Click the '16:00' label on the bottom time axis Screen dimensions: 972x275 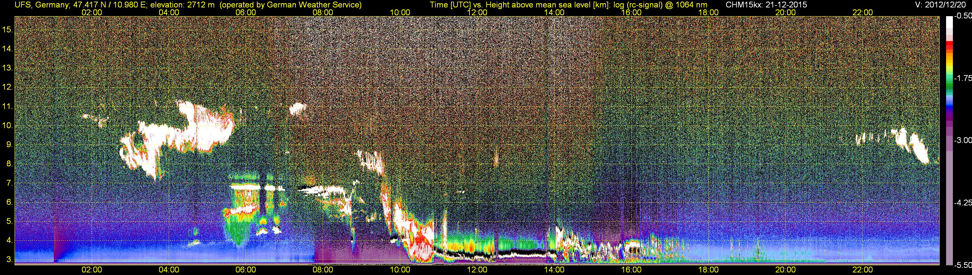[631, 270]
